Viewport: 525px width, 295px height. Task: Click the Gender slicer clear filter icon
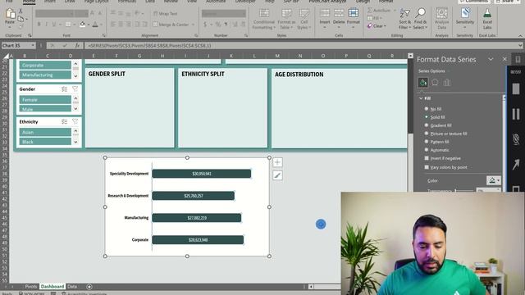click(x=75, y=89)
